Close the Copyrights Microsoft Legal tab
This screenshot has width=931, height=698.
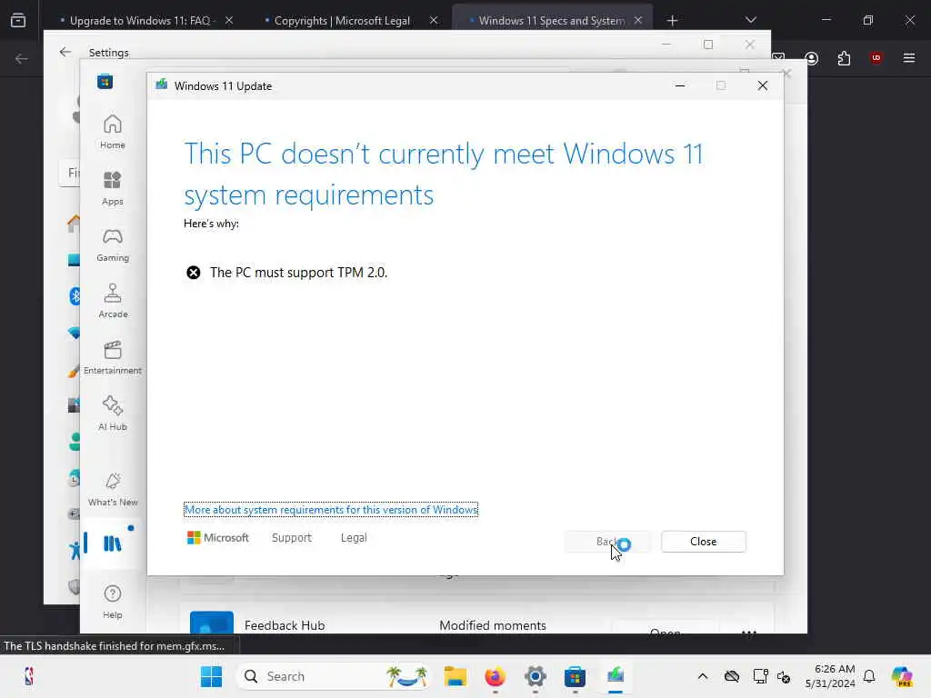point(434,20)
